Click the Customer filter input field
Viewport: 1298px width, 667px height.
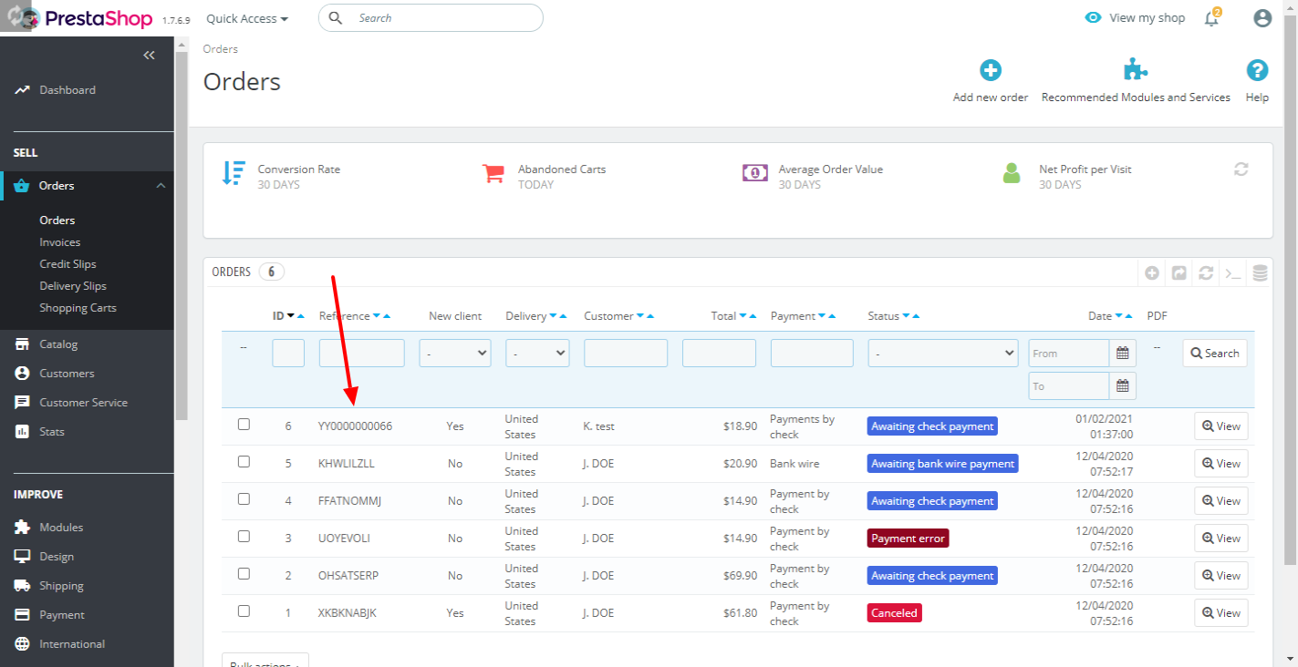[626, 354]
